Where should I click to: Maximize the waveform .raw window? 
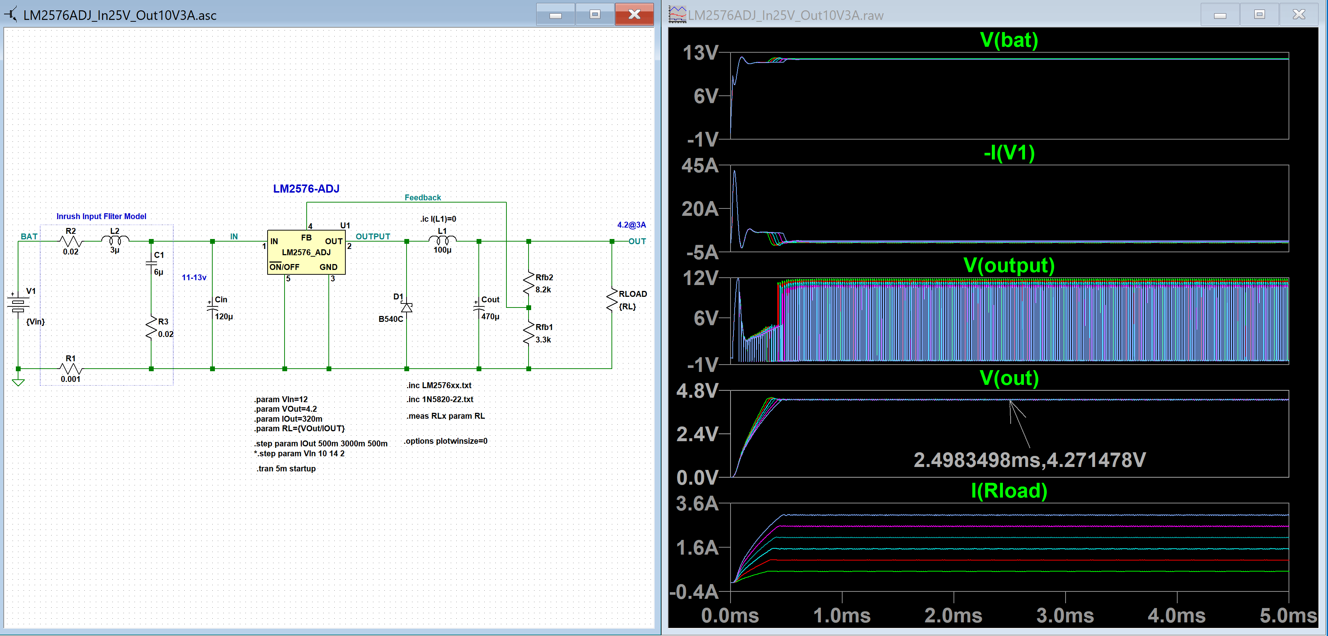1259,14
